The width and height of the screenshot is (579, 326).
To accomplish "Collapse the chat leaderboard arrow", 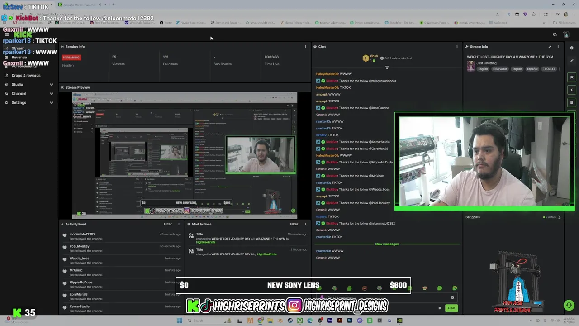I will pos(387,67).
